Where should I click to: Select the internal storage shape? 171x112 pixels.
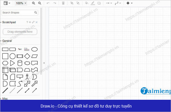point(5,70)
